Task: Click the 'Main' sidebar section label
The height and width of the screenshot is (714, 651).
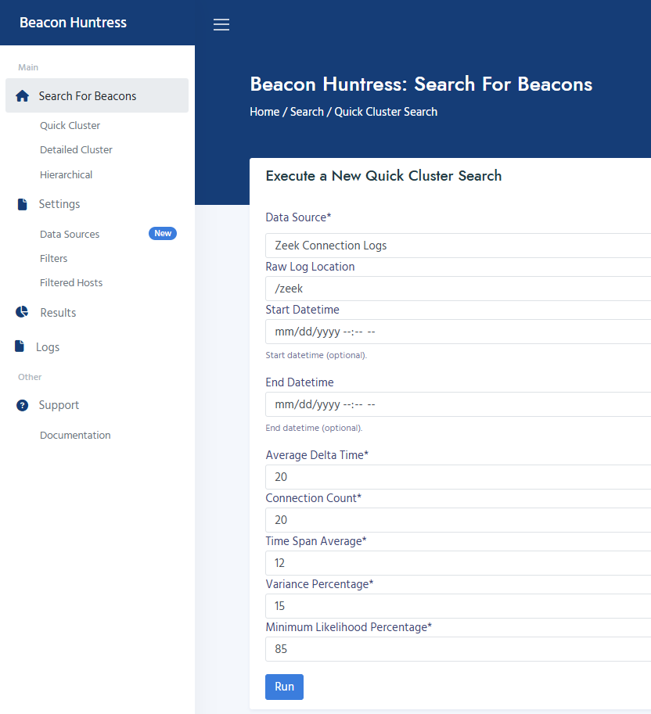Action: 28,67
